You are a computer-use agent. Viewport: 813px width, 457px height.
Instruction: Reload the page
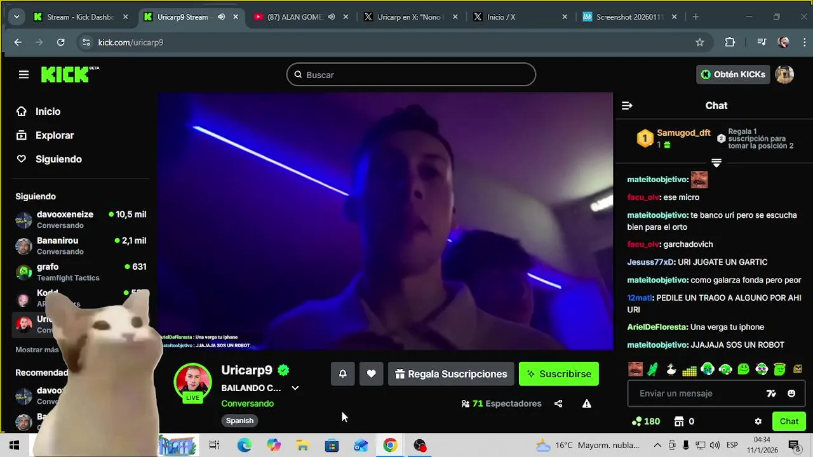pyautogui.click(x=60, y=43)
